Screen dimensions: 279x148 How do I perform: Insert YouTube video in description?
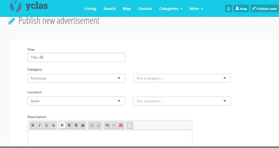(121, 125)
